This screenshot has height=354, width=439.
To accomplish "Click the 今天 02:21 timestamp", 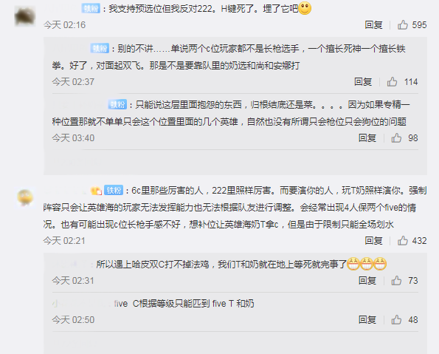I will click(x=64, y=241).
